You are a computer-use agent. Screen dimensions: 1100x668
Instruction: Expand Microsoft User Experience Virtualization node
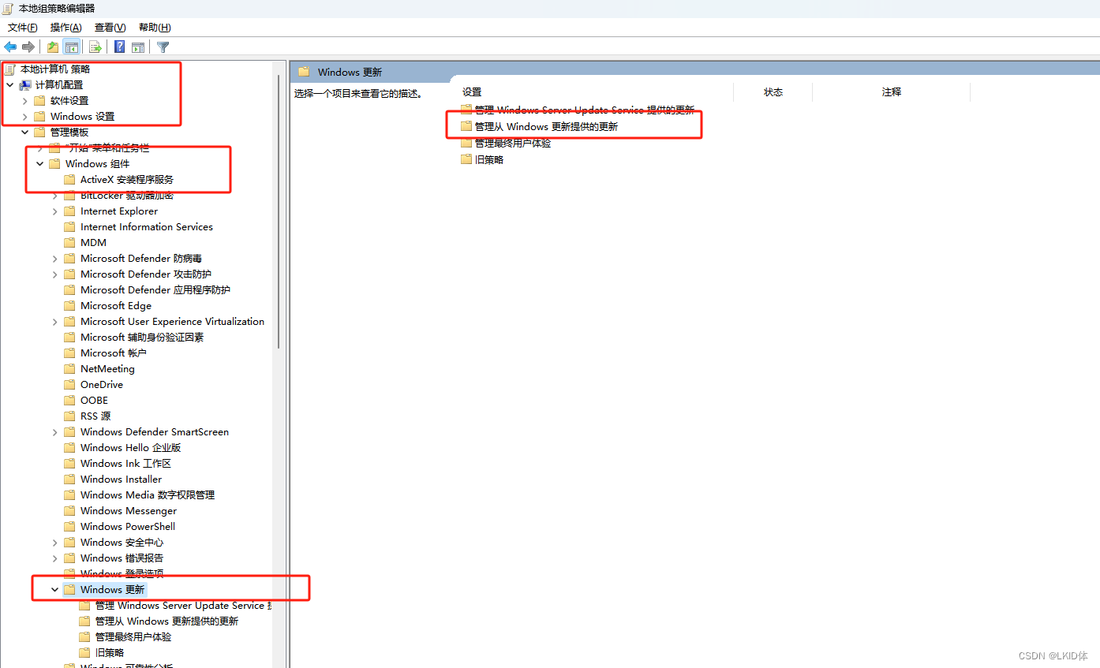54,322
